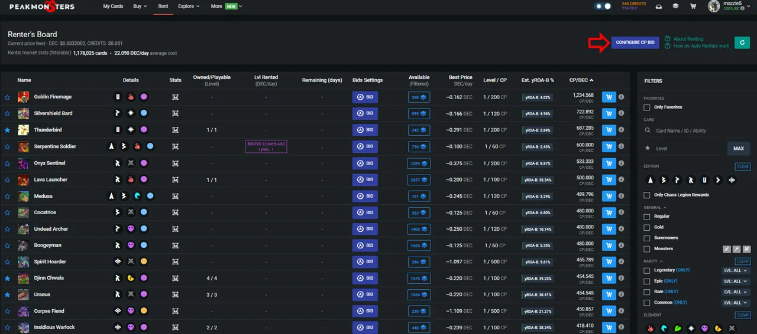757x334 pixels.
Task: Enable Only Chaos Legion Rewards checkbox
Action: tap(647, 195)
